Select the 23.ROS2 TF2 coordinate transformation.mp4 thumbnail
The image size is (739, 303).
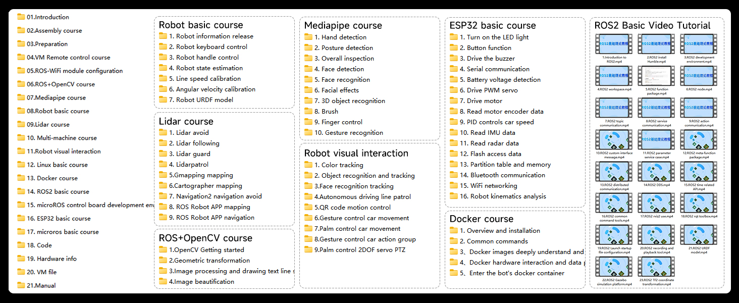656,267
